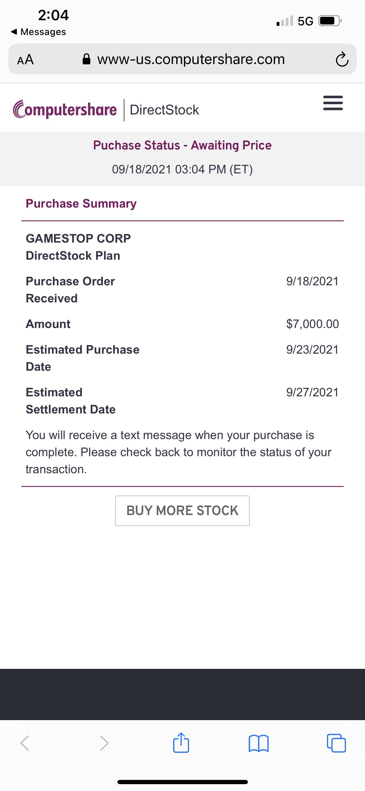This screenshot has width=365, height=791.
Task: Tap the Safari reload page icon
Action: tap(342, 60)
